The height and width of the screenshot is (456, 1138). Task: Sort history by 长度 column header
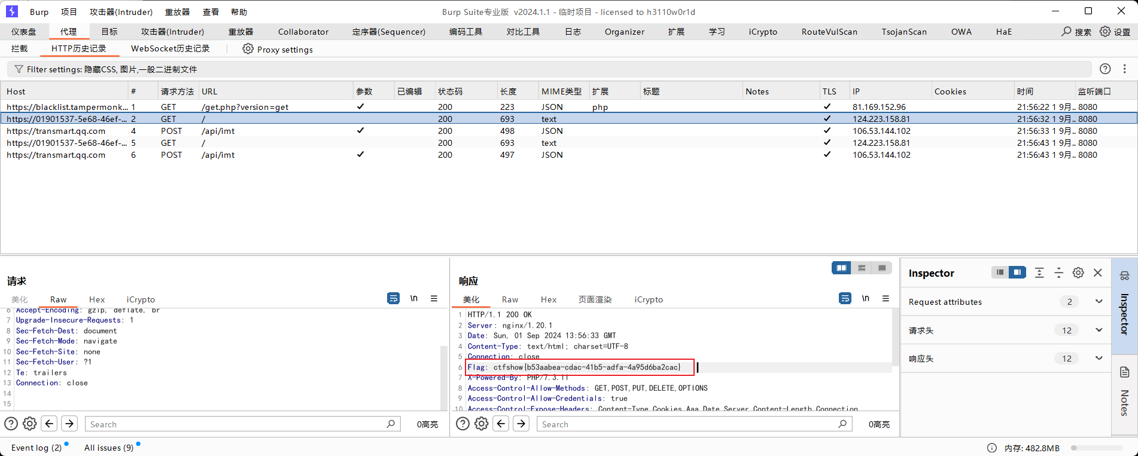[x=509, y=91]
